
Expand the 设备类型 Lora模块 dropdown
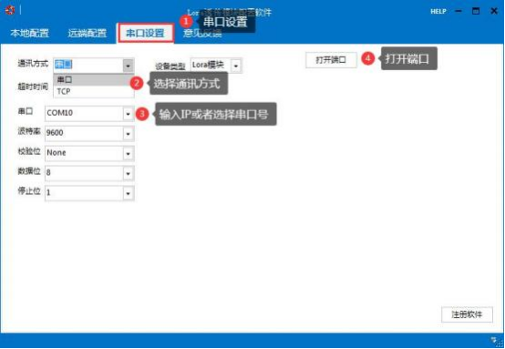(236, 67)
